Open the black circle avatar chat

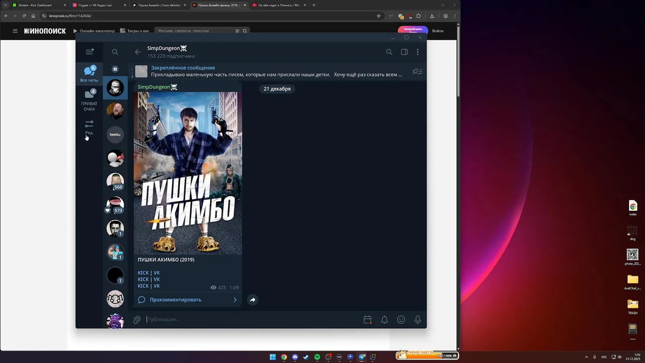pyautogui.click(x=115, y=276)
